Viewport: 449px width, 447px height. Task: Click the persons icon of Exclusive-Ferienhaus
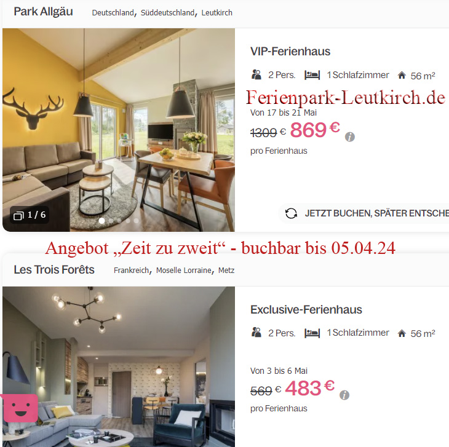(x=256, y=333)
